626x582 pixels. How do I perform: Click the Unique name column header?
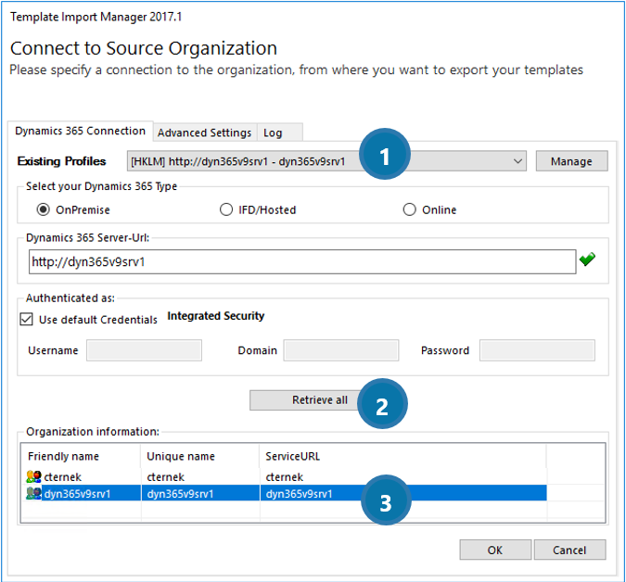(x=200, y=456)
